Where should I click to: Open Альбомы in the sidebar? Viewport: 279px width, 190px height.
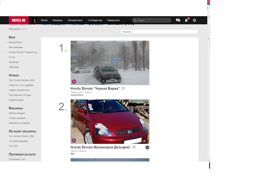14,62
